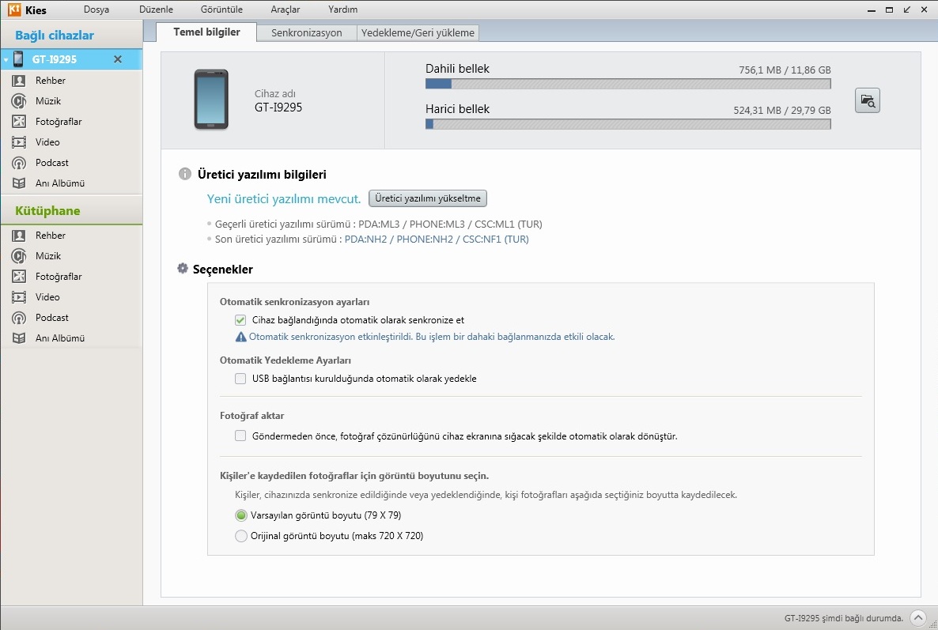The width and height of the screenshot is (938, 630).
Task: Disconnect GT-I9295 with the X button
Action: [118, 59]
